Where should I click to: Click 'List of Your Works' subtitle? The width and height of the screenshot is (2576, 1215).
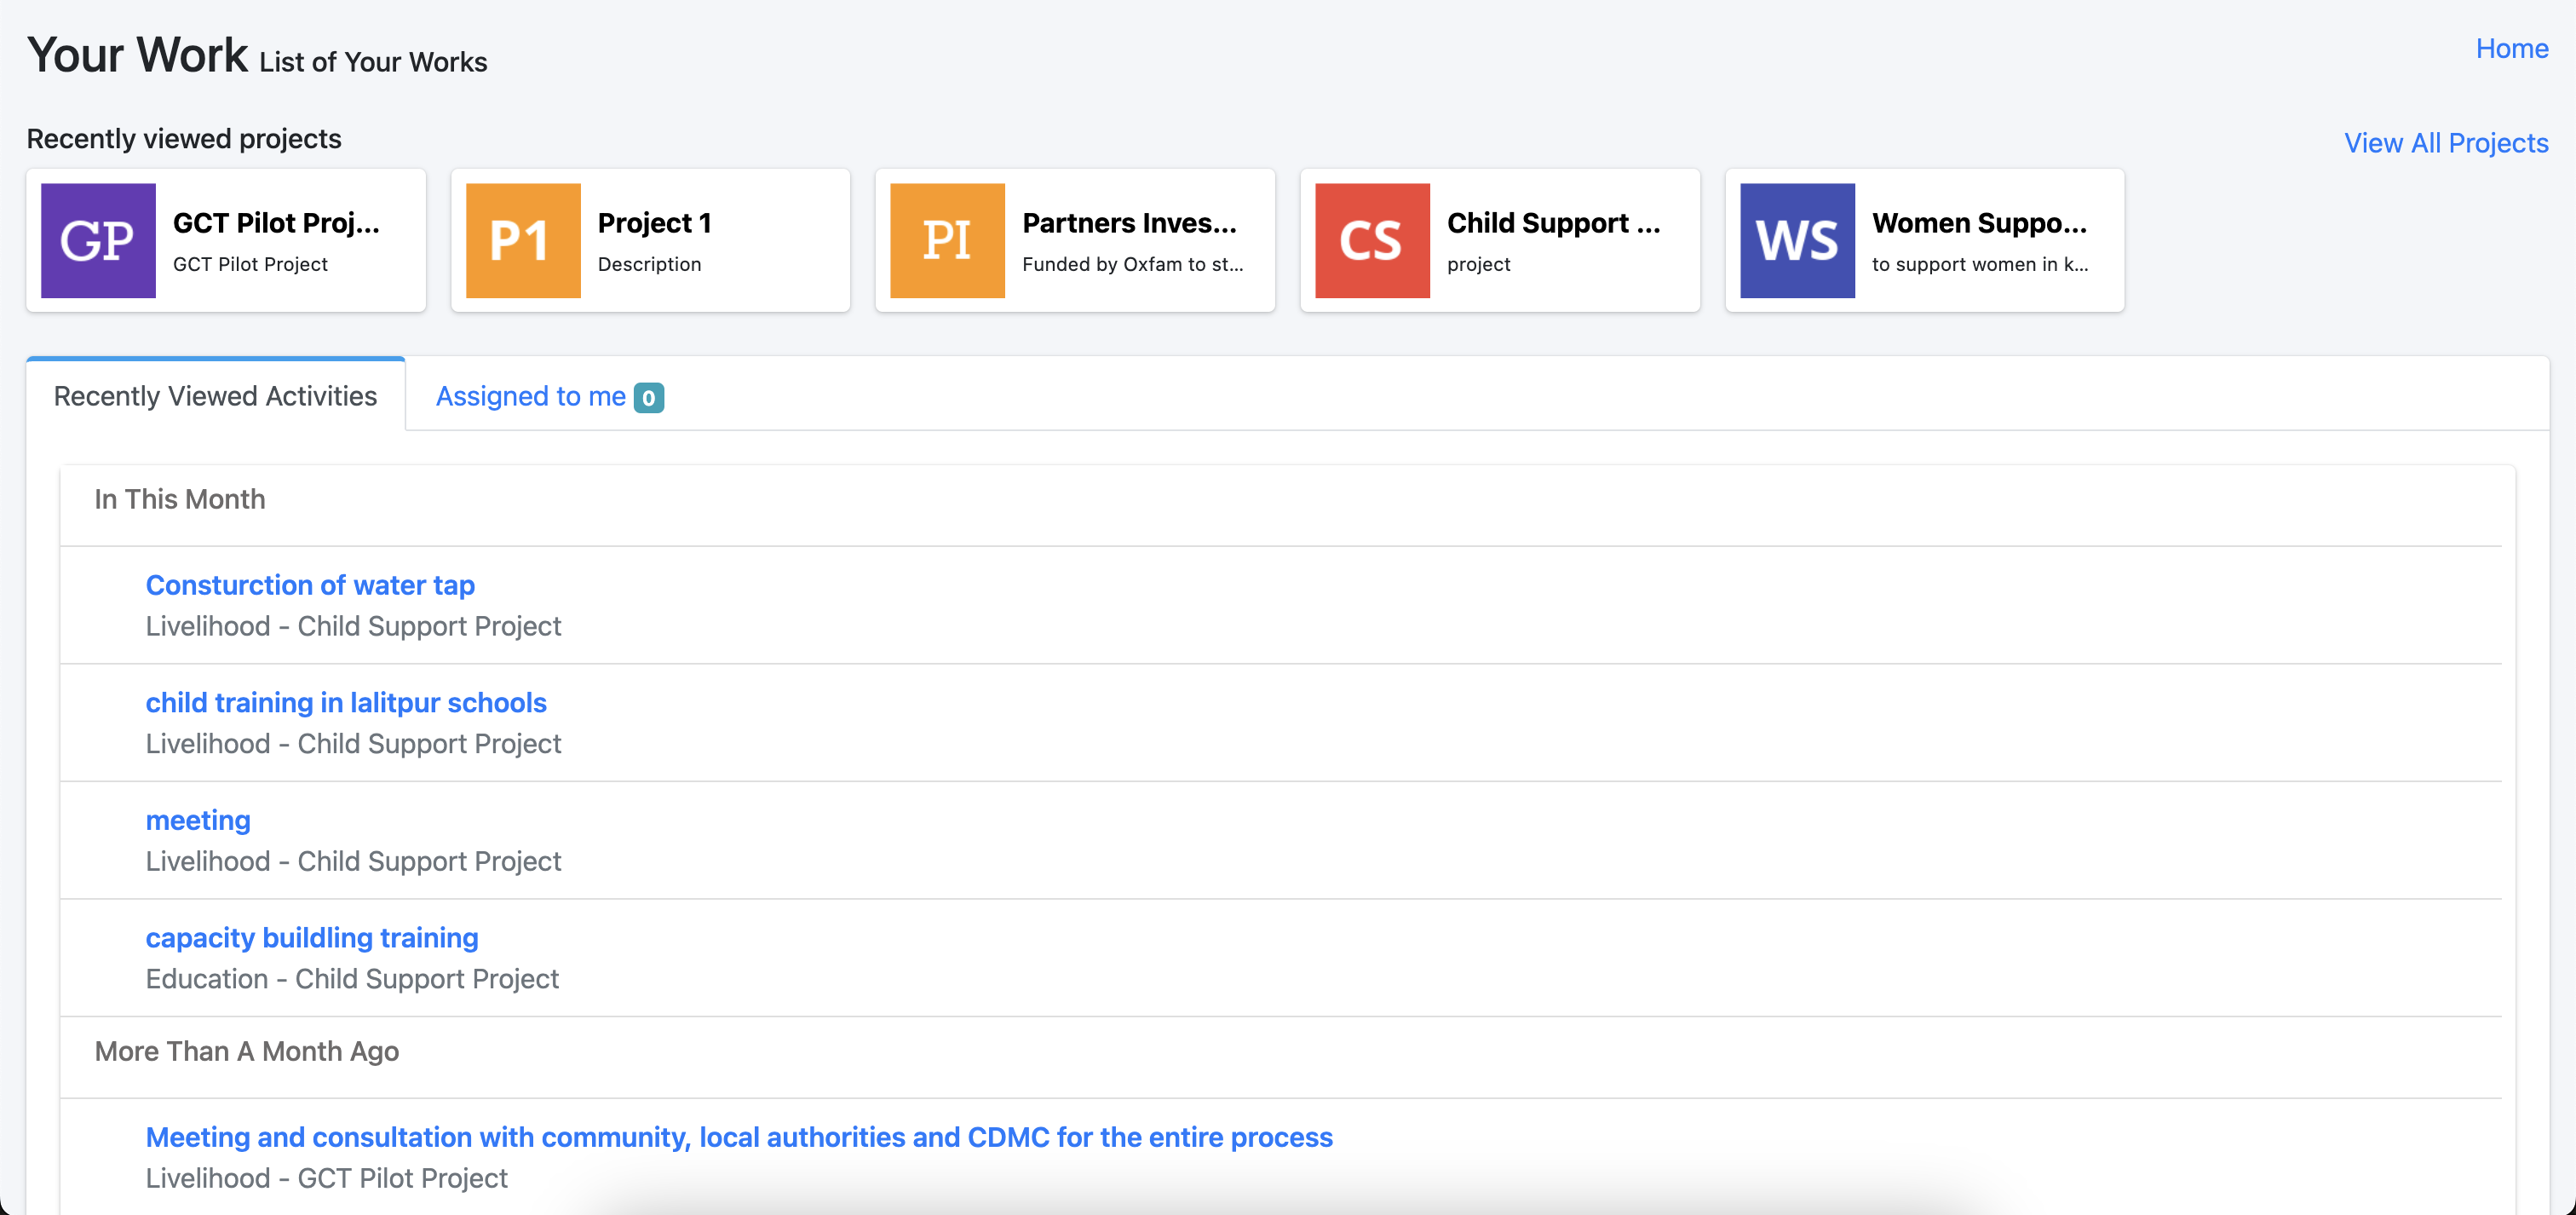[x=373, y=62]
